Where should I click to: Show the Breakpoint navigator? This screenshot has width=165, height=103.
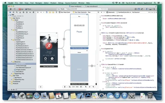point(30,12)
